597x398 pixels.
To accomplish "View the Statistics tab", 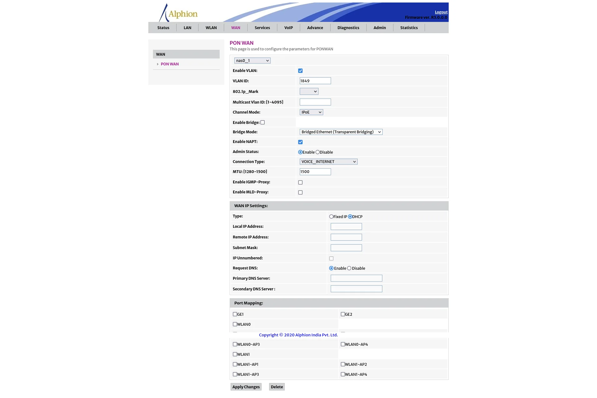I will 409,28.
